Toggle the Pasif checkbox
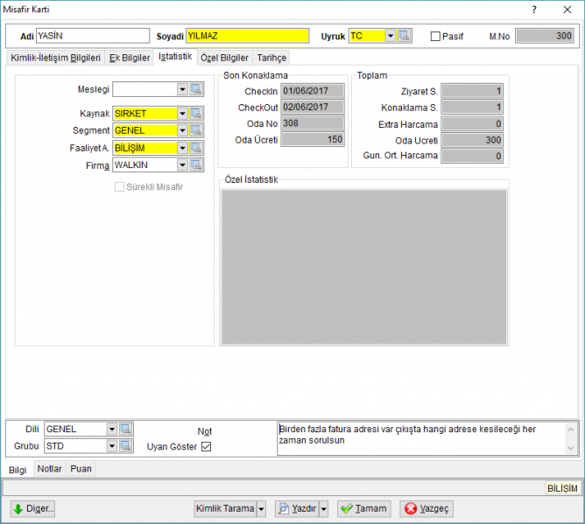This screenshot has width=585, height=524. 435,36
